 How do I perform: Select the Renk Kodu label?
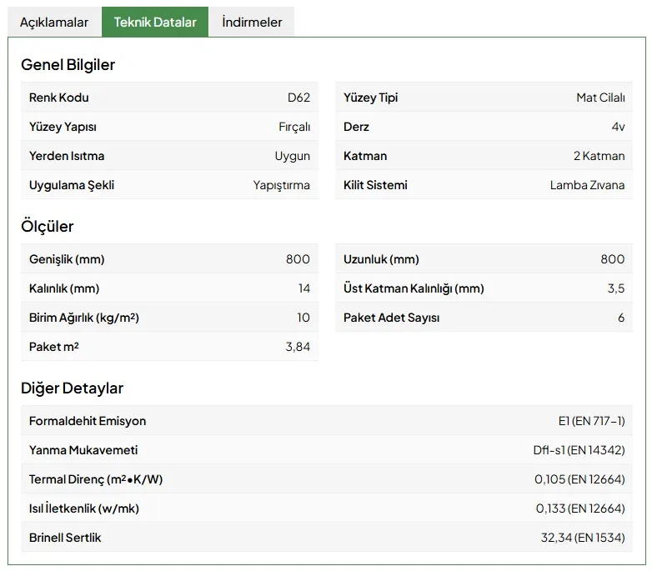point(58,98)
